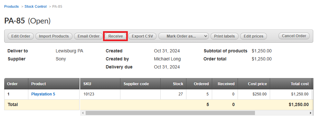The image size is (320, 125).
Task: Export the order as CSV
Action: tap(142, 36)
